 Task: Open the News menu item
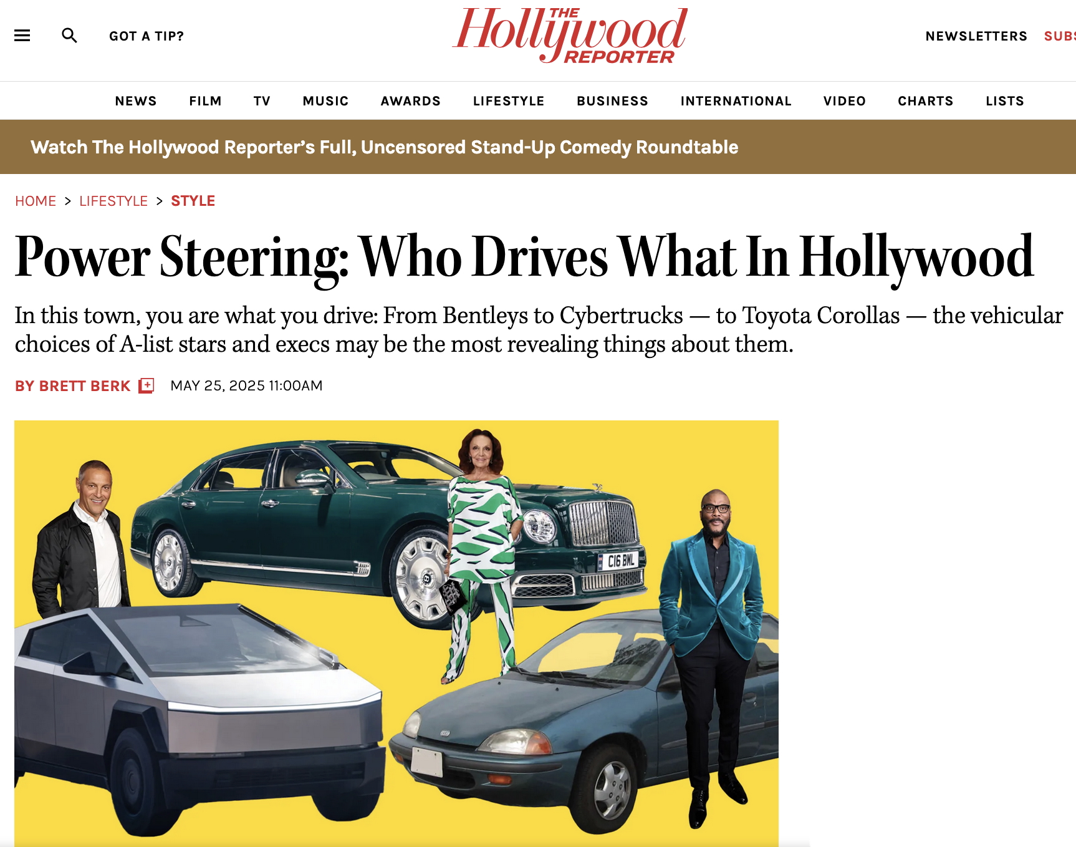coord(136,101)
